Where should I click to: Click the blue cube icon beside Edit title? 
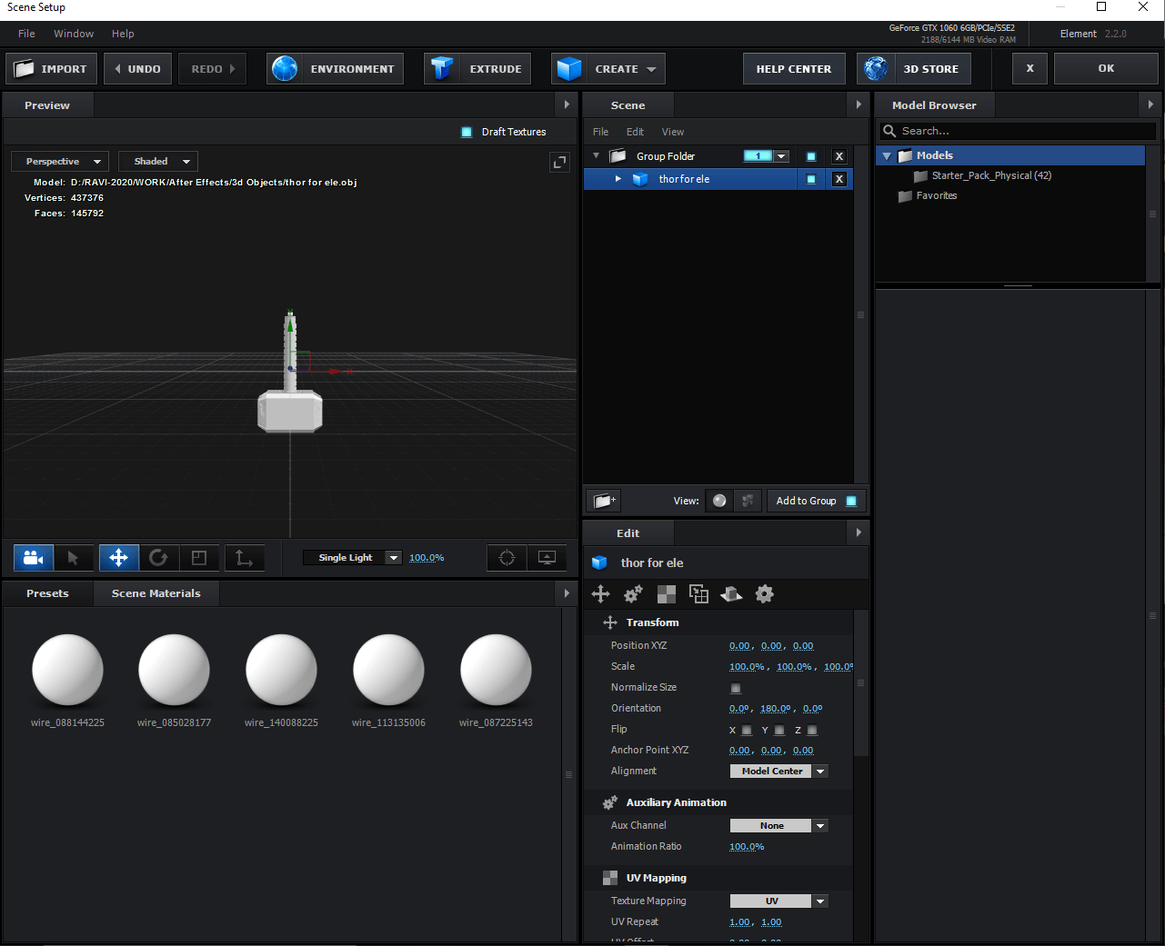599,563
